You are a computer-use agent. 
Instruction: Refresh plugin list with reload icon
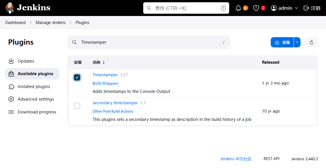(x=311, y=42)
